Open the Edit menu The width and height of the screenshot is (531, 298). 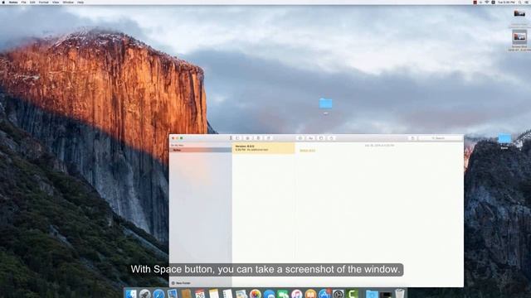(32, 2)
